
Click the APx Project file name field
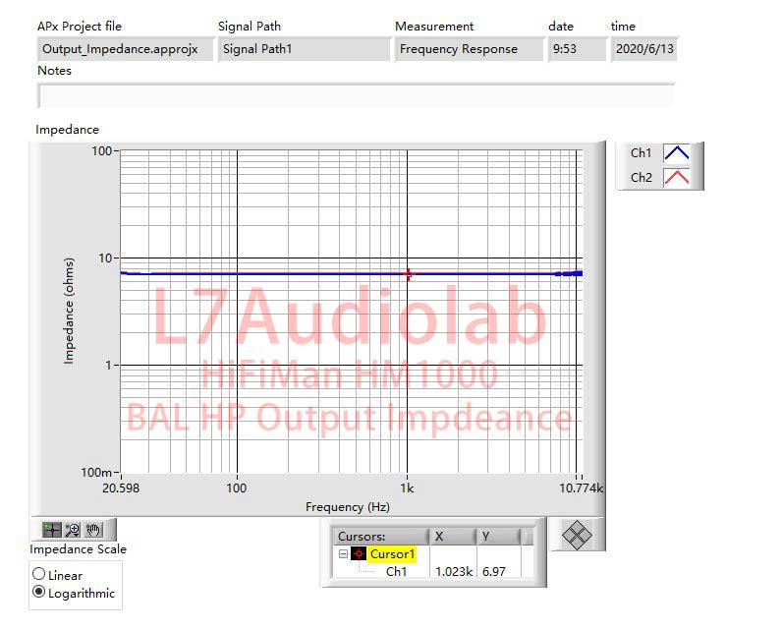pyautogui.click(x=125, y=49)
